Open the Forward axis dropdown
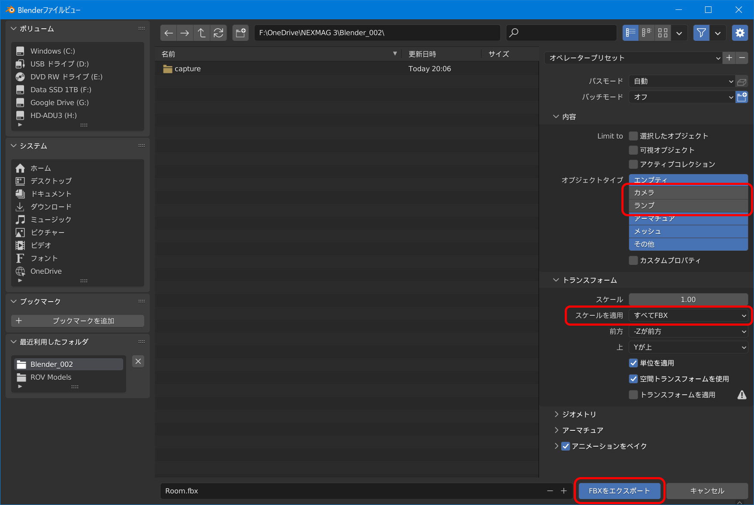The height and width of the screenshot is (505, 754). tap(688, 331)
